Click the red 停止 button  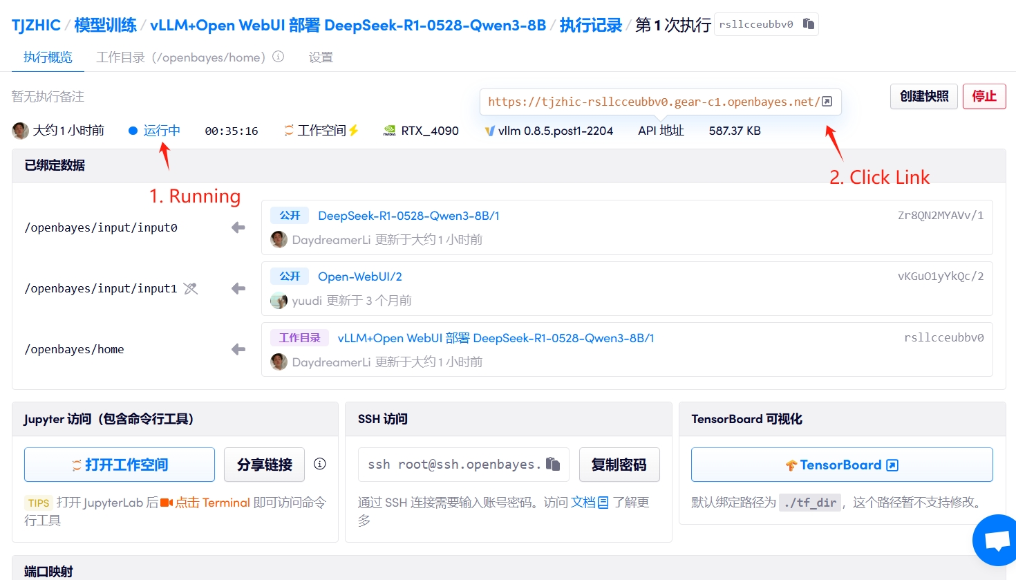(984, 96)
